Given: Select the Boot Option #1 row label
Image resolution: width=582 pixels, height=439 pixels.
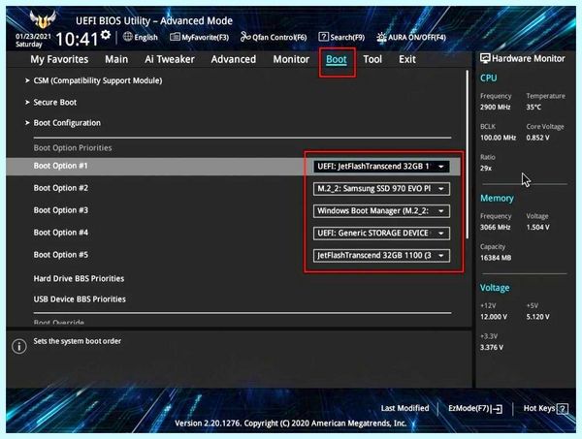Looking at the screenshot, I should click(x=60, y=166).
